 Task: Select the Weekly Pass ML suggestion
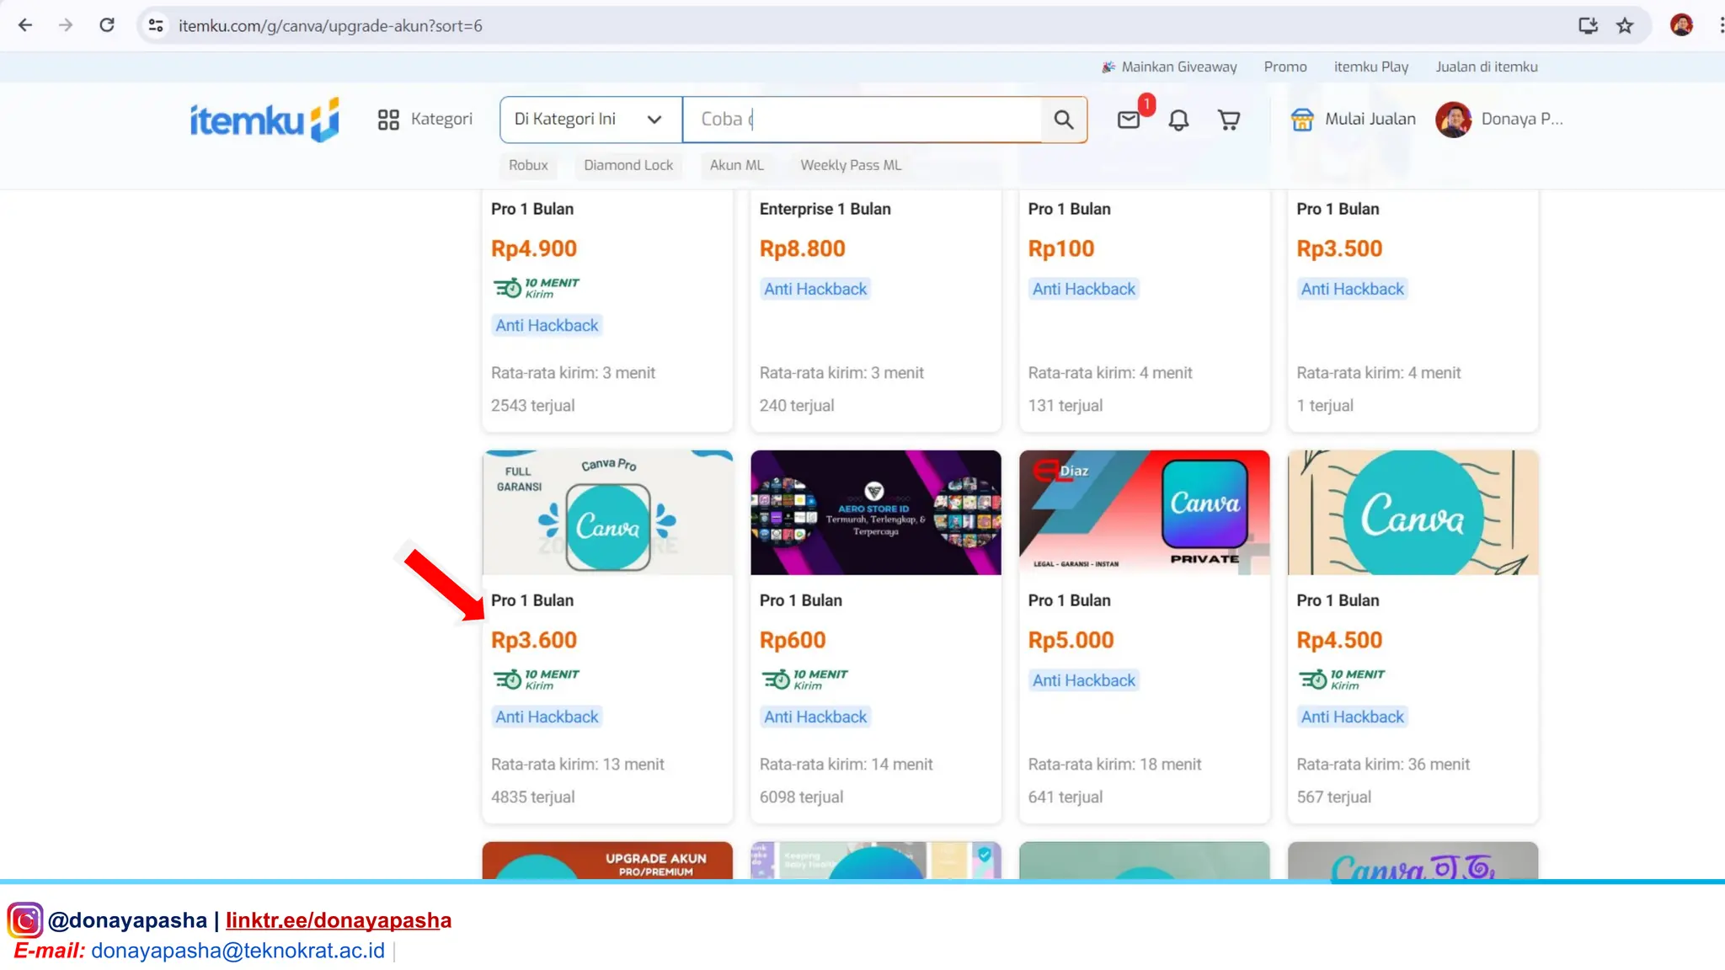coord(850,165)
